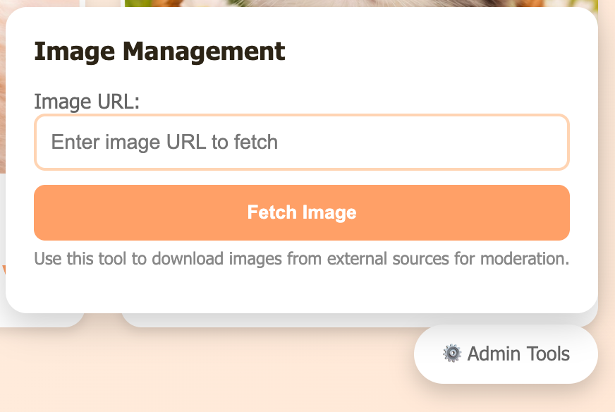Select the Image Management heading text
The width and height of the screenshot is (615, 412).
click(159, 51)
